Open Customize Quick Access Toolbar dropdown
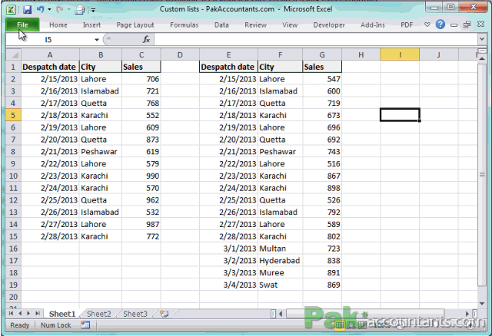Image resolution: width=492 pixels, height=336 pixels. pos(93,10)
